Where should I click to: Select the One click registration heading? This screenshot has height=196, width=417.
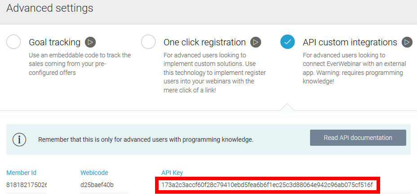coord(204,42)
